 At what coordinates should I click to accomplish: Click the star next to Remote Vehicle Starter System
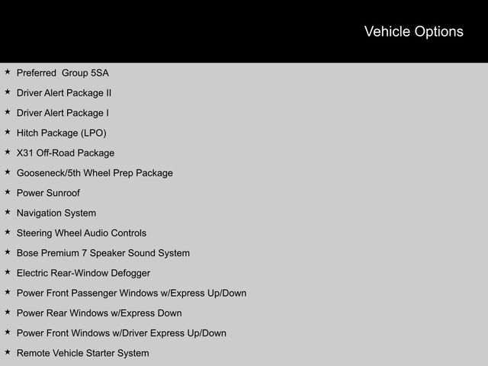[x=8, y=352]
